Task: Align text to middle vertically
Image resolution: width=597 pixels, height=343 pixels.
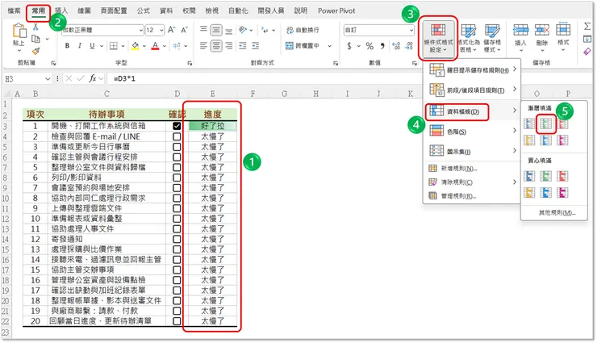Action: pyautogui.click(x=216, y=30)
